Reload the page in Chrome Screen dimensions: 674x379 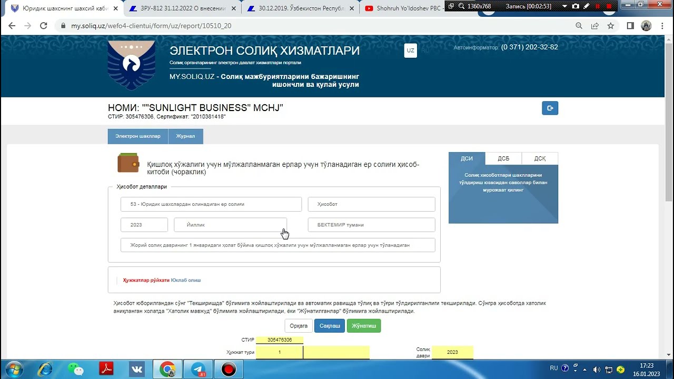pos(44,26)
